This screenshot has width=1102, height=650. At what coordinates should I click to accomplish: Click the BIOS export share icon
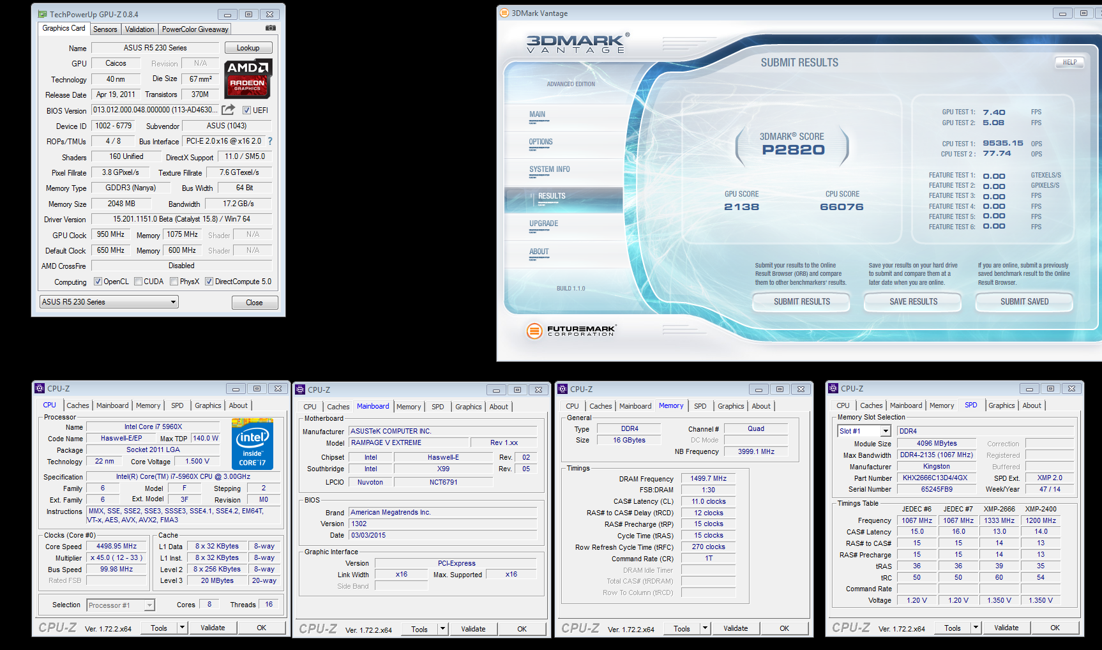[229, 110]
